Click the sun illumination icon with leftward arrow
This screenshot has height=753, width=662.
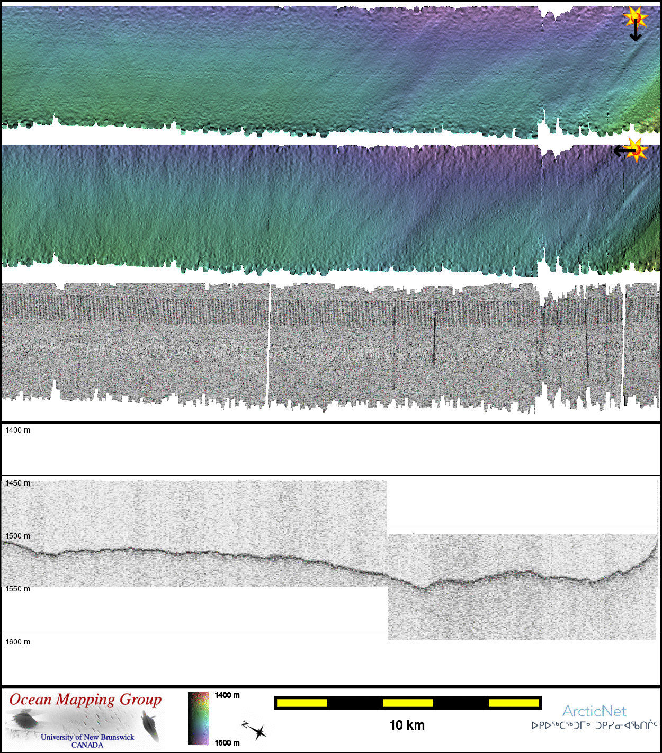click(x=636, y=150)
